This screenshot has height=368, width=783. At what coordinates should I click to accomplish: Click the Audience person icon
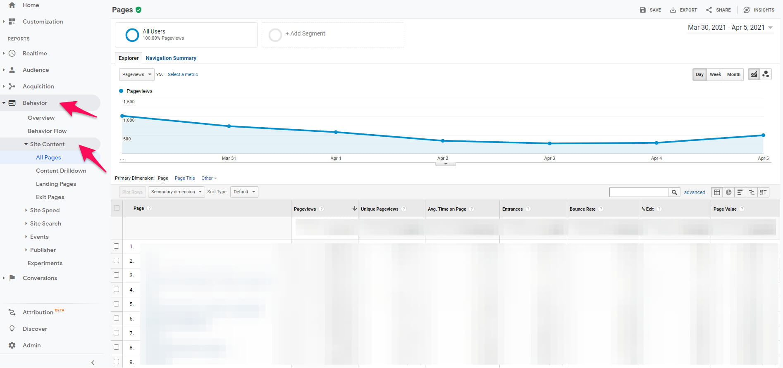pyautogui.click(x=12, y=70)
